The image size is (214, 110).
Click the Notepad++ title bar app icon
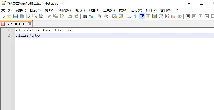4,3
